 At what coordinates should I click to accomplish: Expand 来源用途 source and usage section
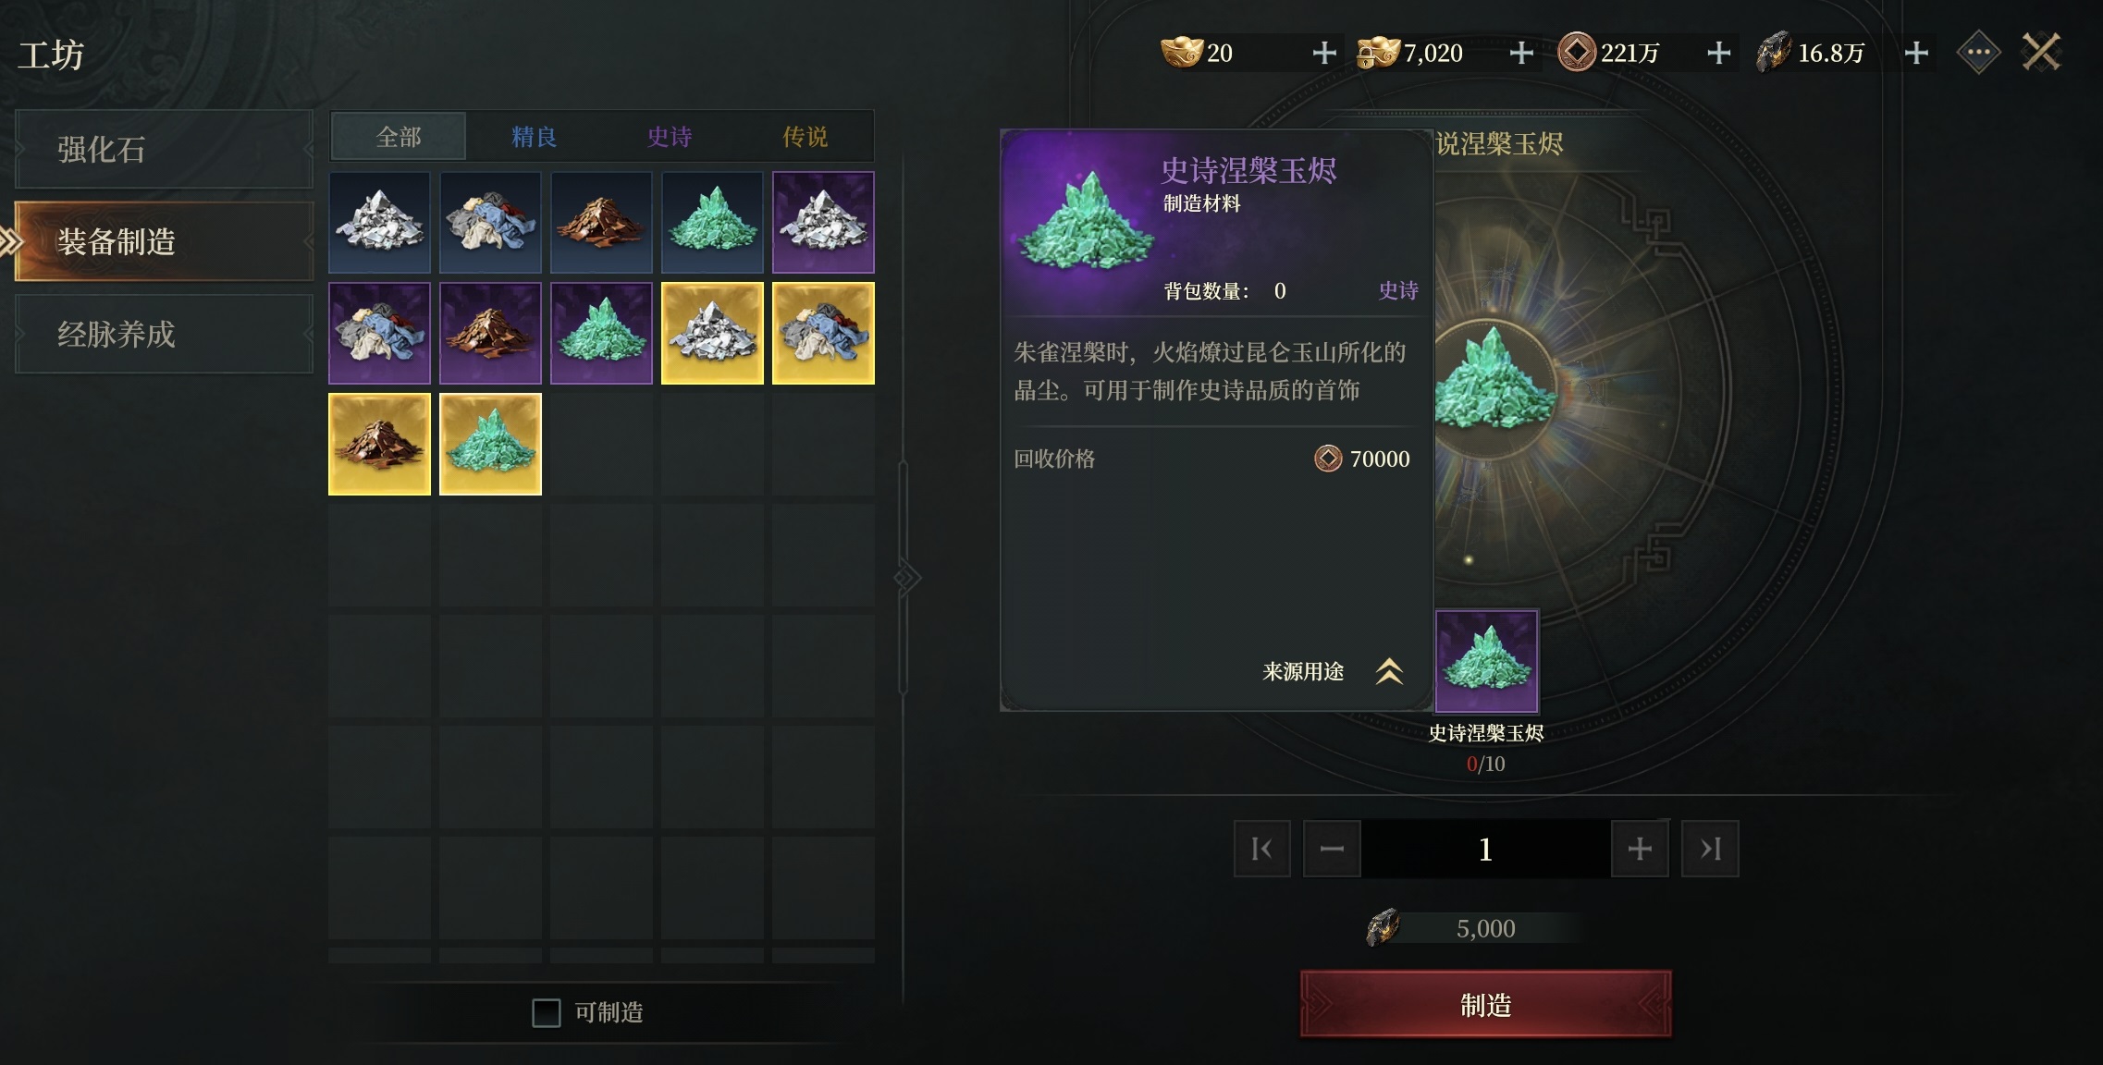(1333, 671)
